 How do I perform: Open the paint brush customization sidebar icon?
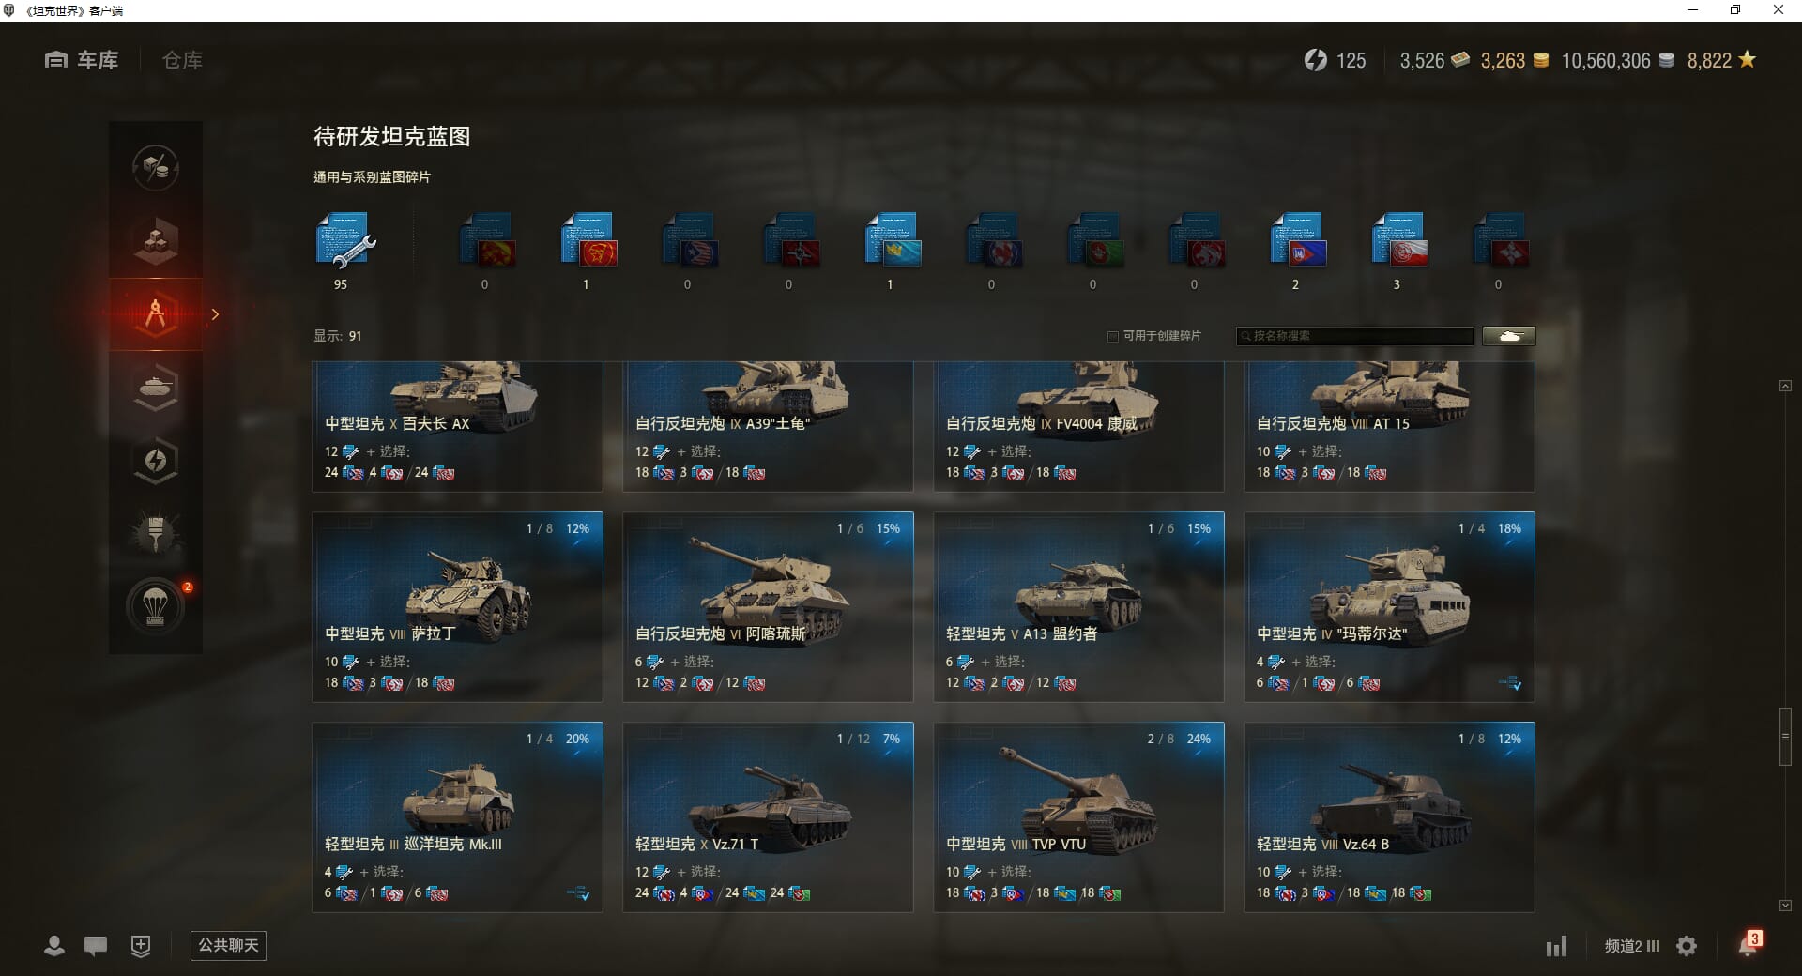click(156, 533)
